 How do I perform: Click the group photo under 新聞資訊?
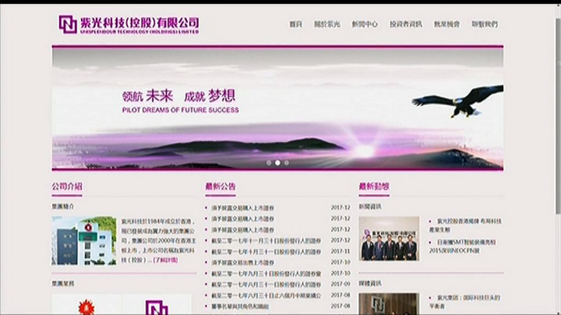(x=390, y=239)
